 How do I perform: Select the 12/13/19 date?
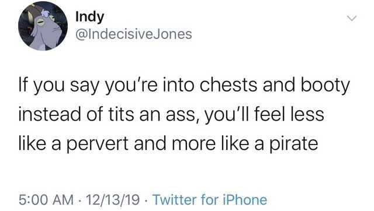[113, 199]
